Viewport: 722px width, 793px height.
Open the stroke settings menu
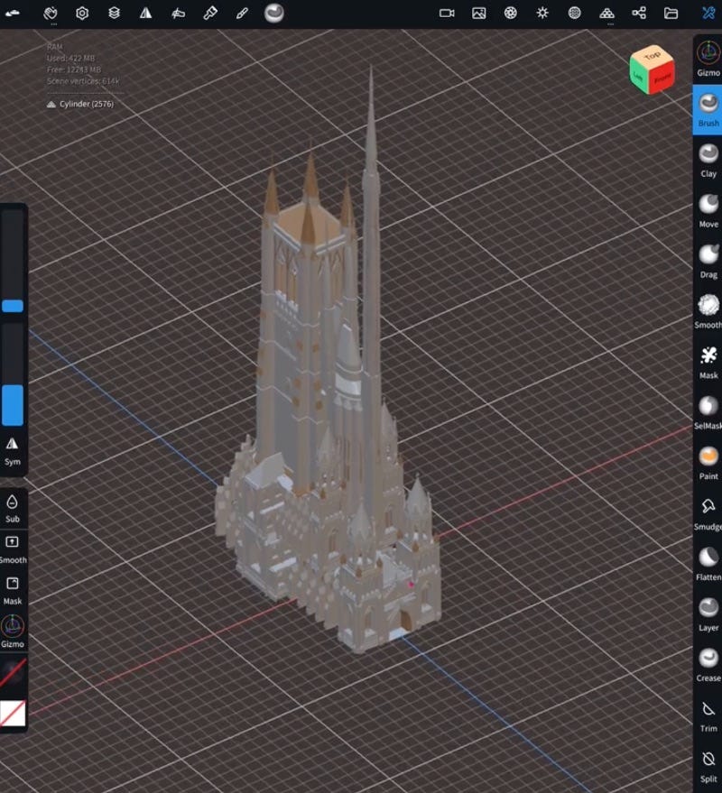click(178, 14)
